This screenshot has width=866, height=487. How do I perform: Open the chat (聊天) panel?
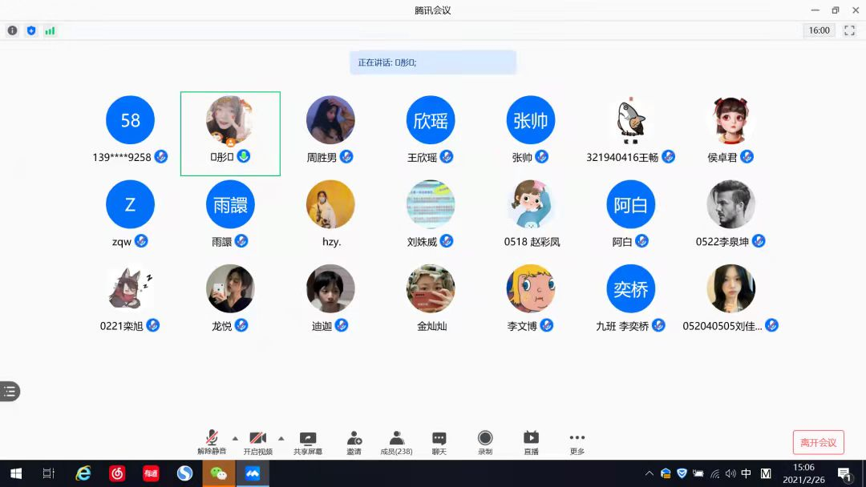click(439, 442)
